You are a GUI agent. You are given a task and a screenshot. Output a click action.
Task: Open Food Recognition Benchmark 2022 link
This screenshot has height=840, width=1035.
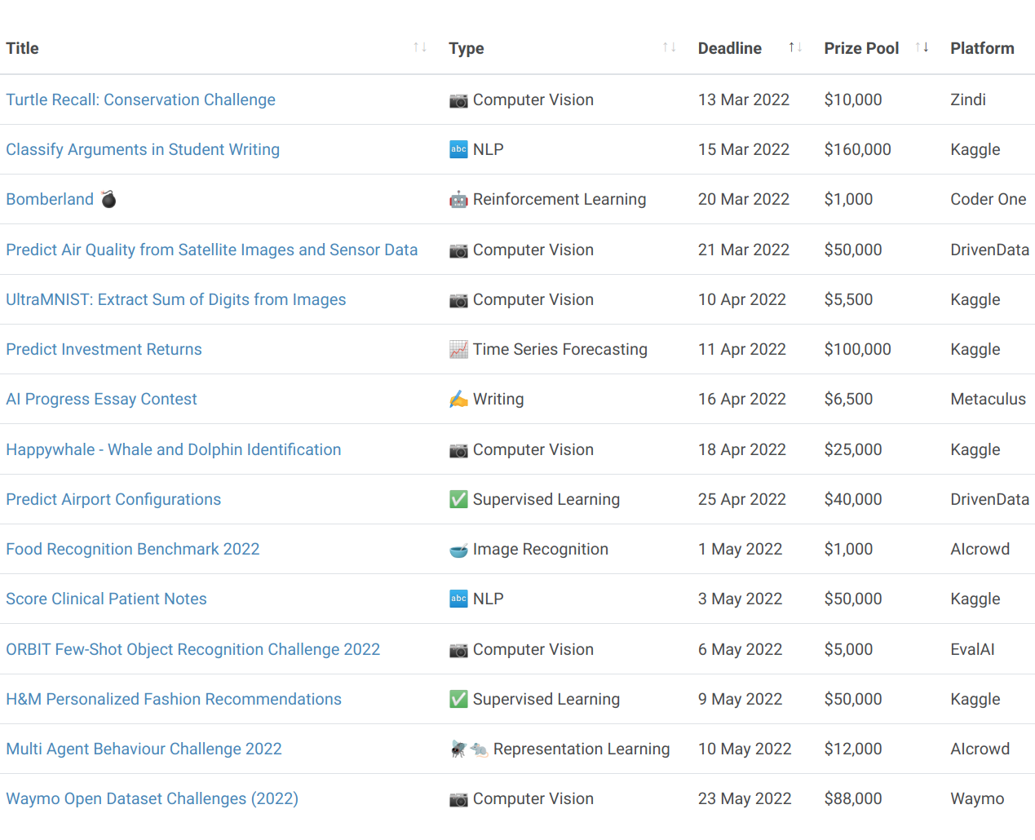[x=133, y=549]
